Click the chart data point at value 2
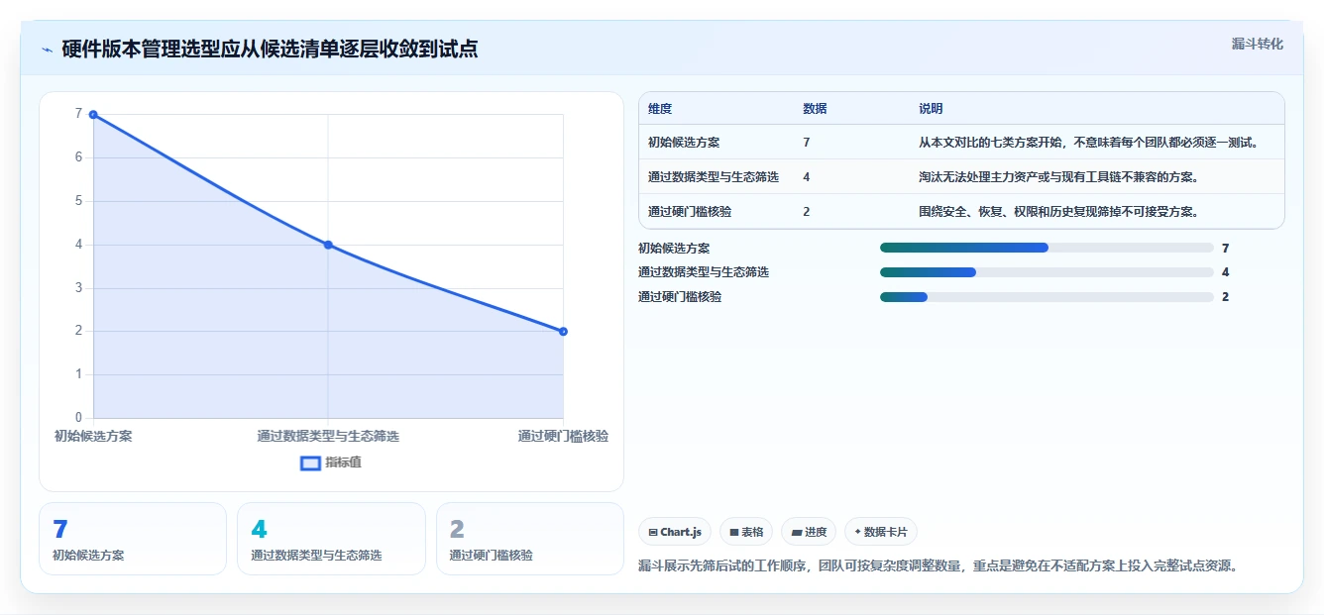The image size is (1324, 615). point(563,332)
